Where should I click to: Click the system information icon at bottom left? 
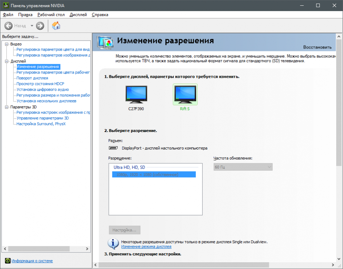(8, 261)
